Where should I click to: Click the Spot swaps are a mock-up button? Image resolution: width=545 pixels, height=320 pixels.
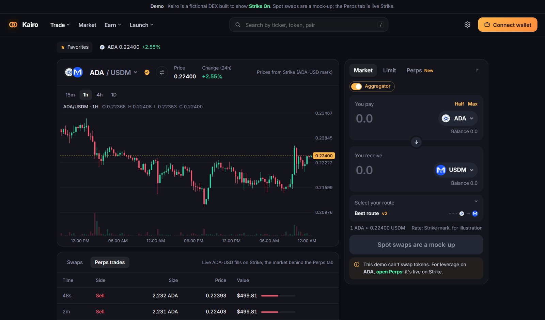(x=416, y=245)
